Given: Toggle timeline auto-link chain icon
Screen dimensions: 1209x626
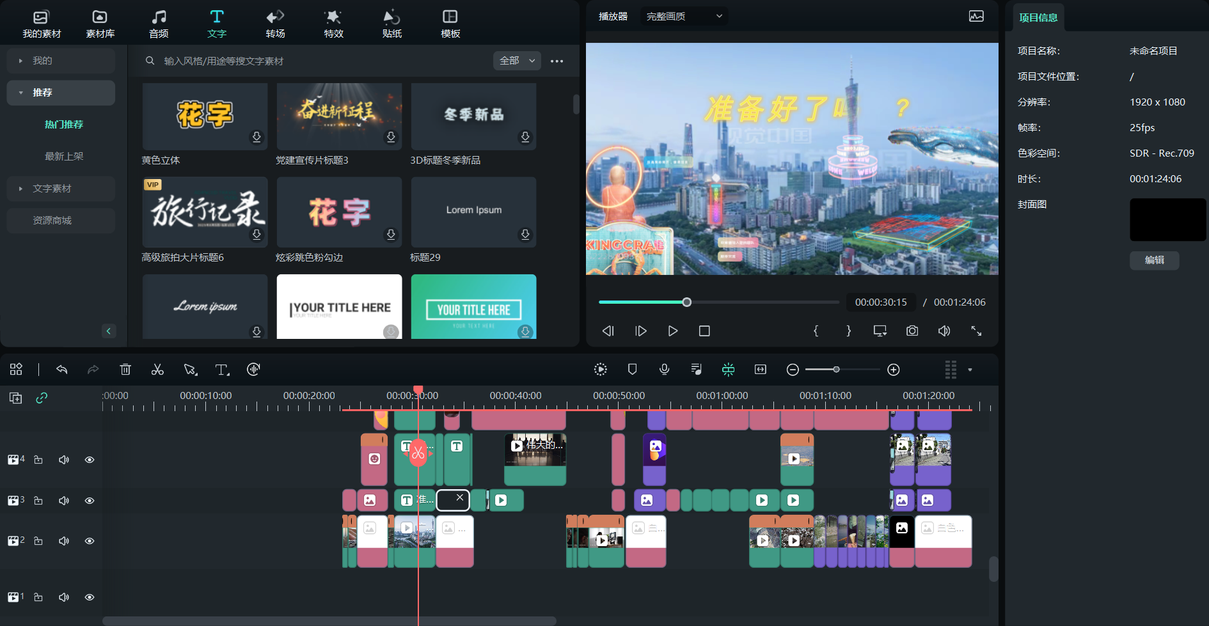Looking at the screenshot, I should tap(42, 398).
